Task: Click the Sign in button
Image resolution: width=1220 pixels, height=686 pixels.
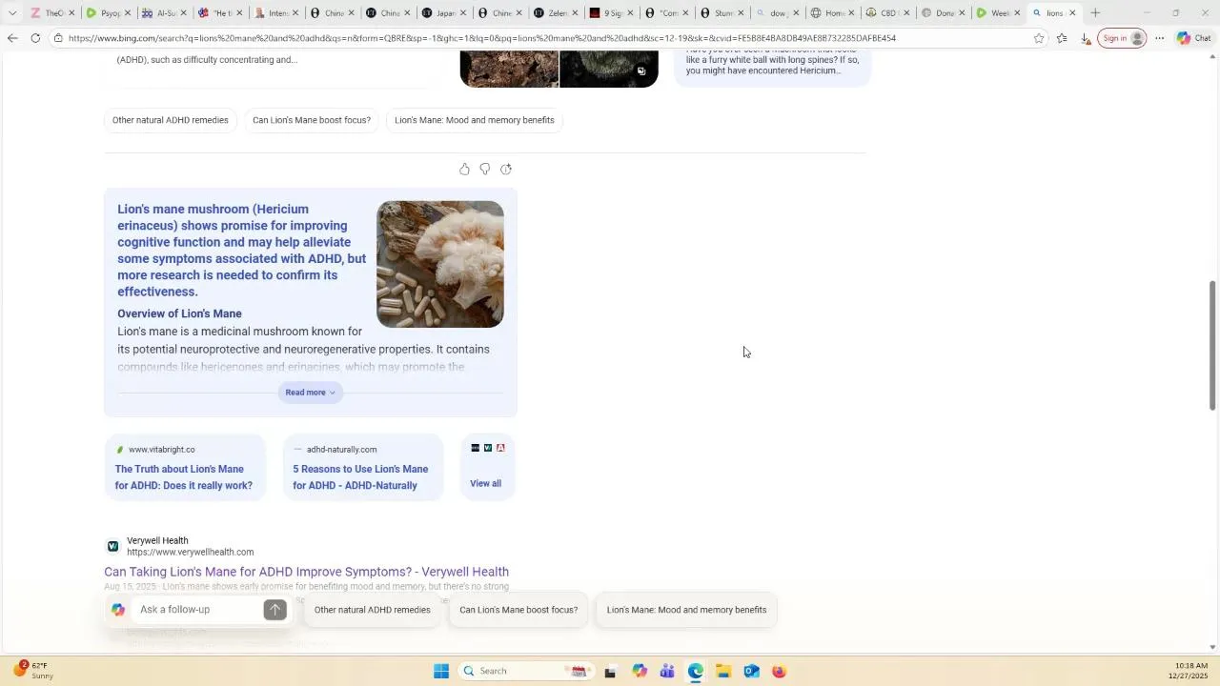Action: click(x=1122, y=38)
